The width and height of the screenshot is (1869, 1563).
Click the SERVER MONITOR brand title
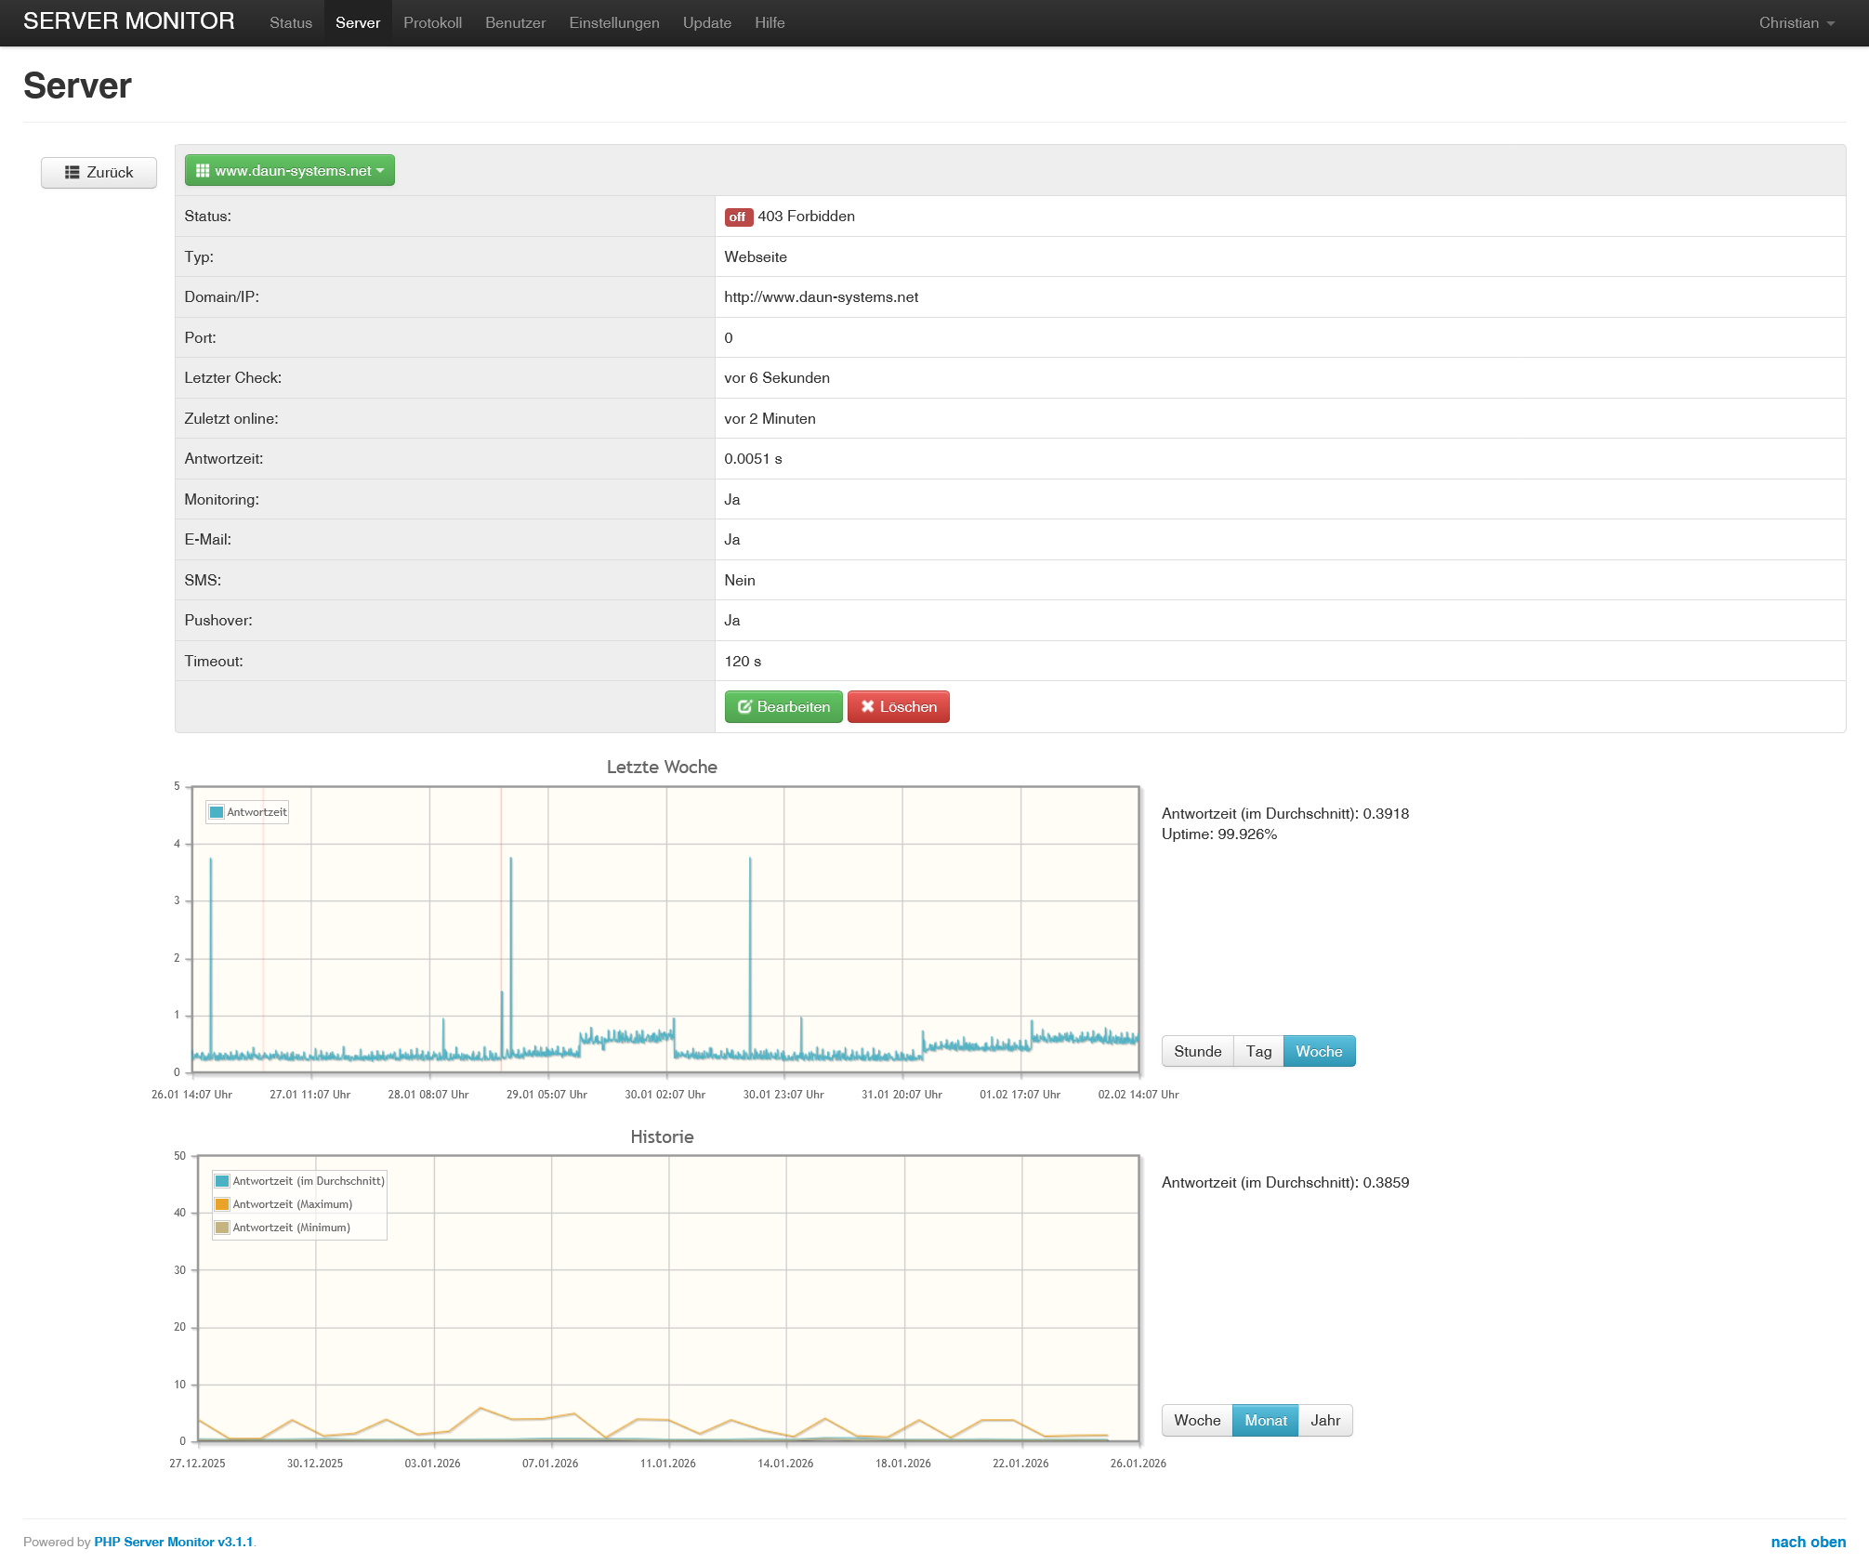coord(129,21)
